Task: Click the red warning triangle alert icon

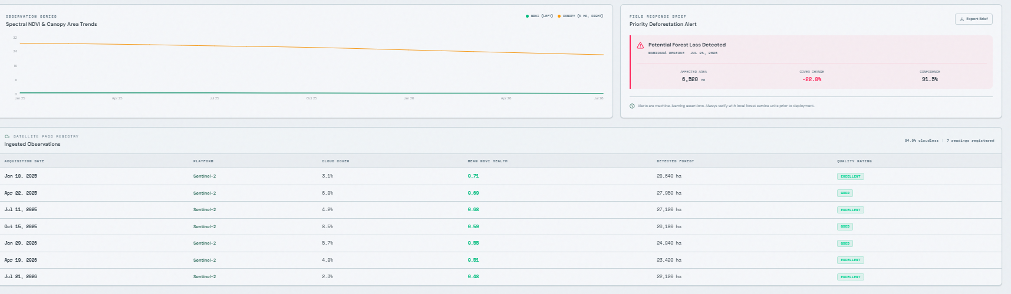Action: [640, 45]
